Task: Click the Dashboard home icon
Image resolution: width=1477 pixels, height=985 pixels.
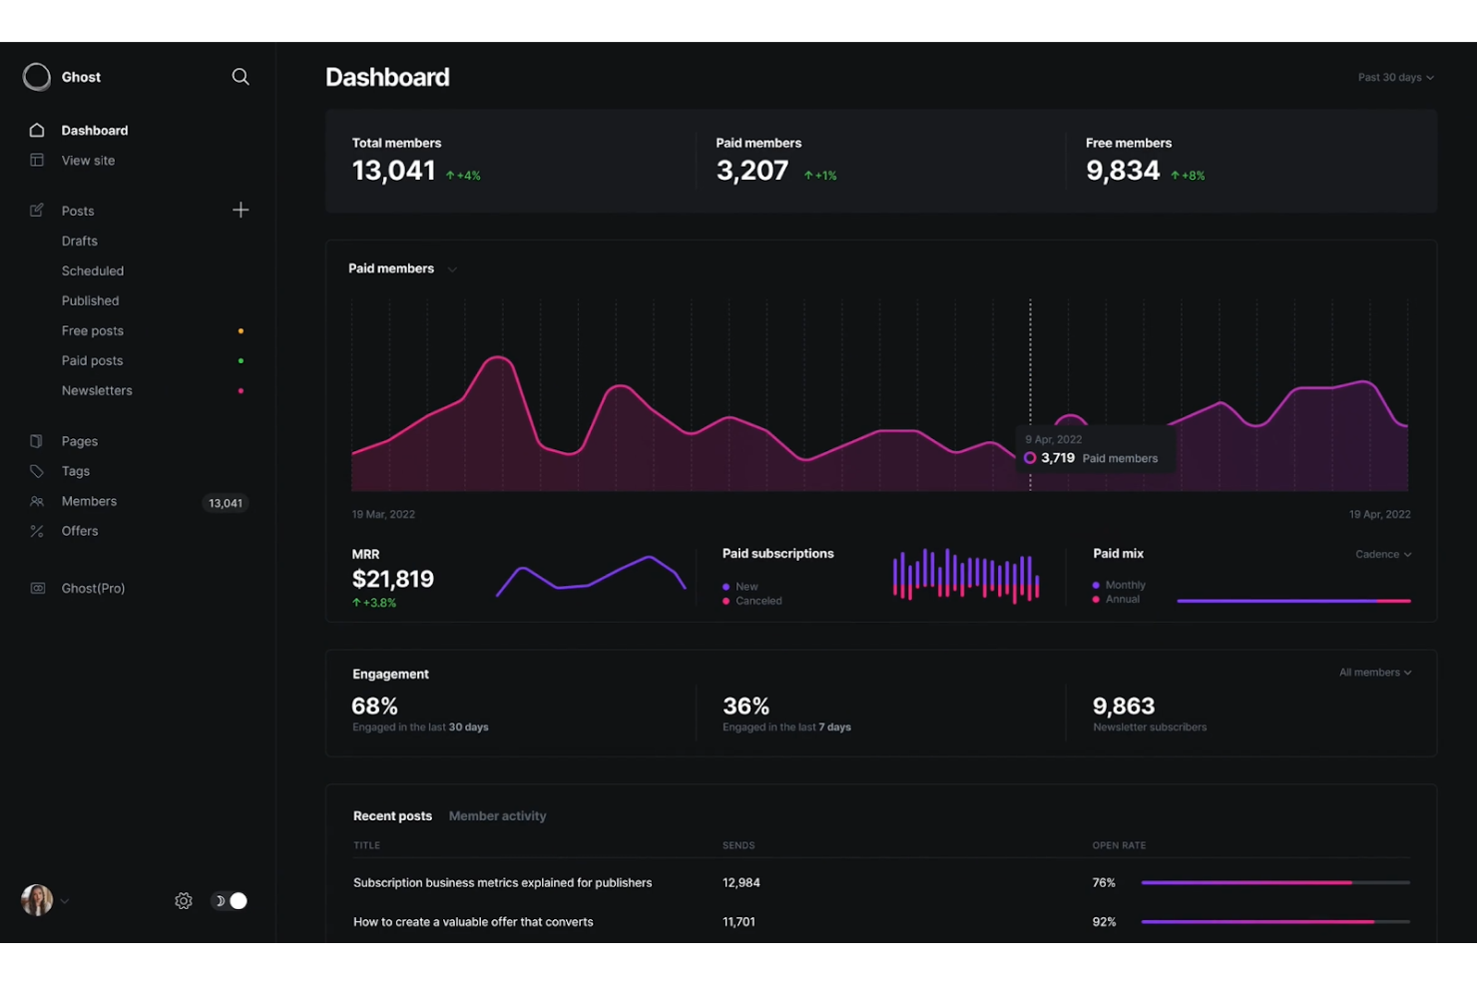Action: tap(37, 130)
